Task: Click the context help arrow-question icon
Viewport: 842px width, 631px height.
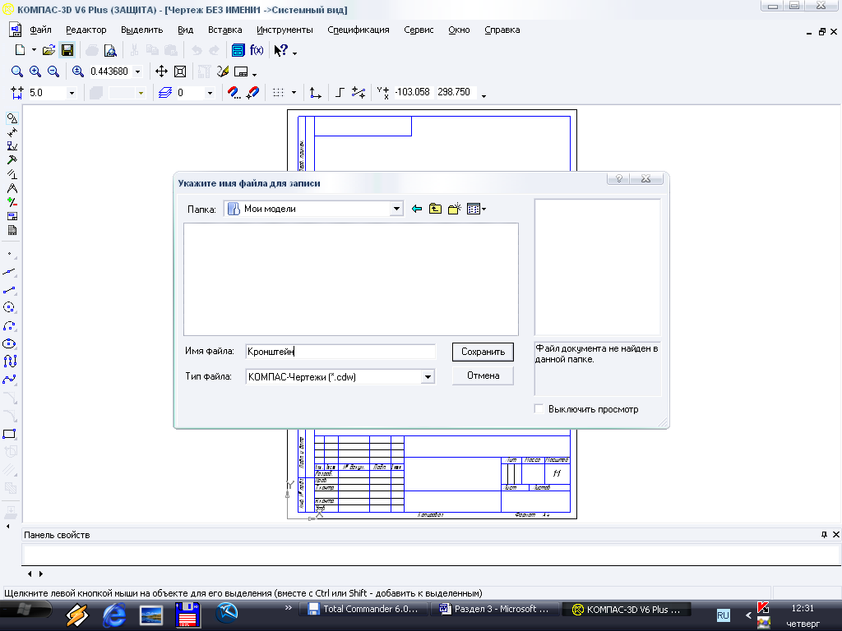Action: pyautogui.click(x=281, y=50)
